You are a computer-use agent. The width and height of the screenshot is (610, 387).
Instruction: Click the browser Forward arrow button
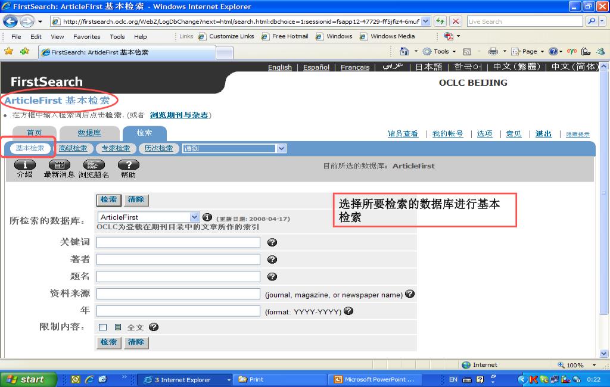[27, 21]
